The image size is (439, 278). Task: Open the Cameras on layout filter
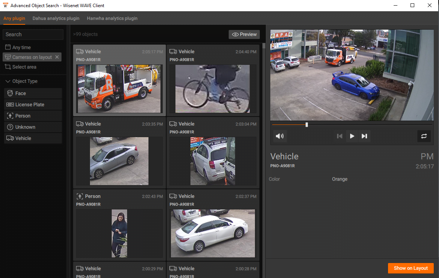(32, 57)
